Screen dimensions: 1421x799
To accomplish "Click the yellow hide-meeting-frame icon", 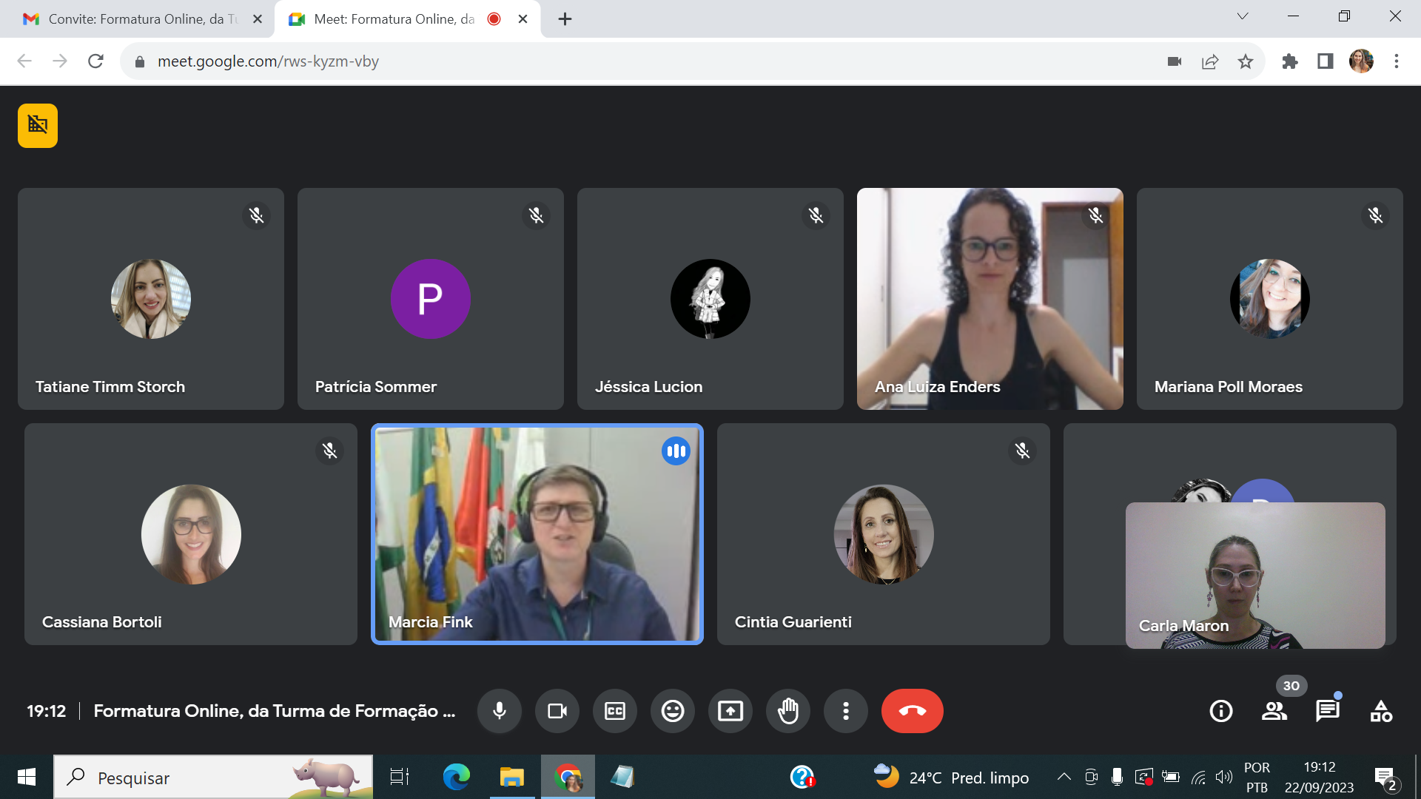I will pyautogui.click(x=38, y=126).
